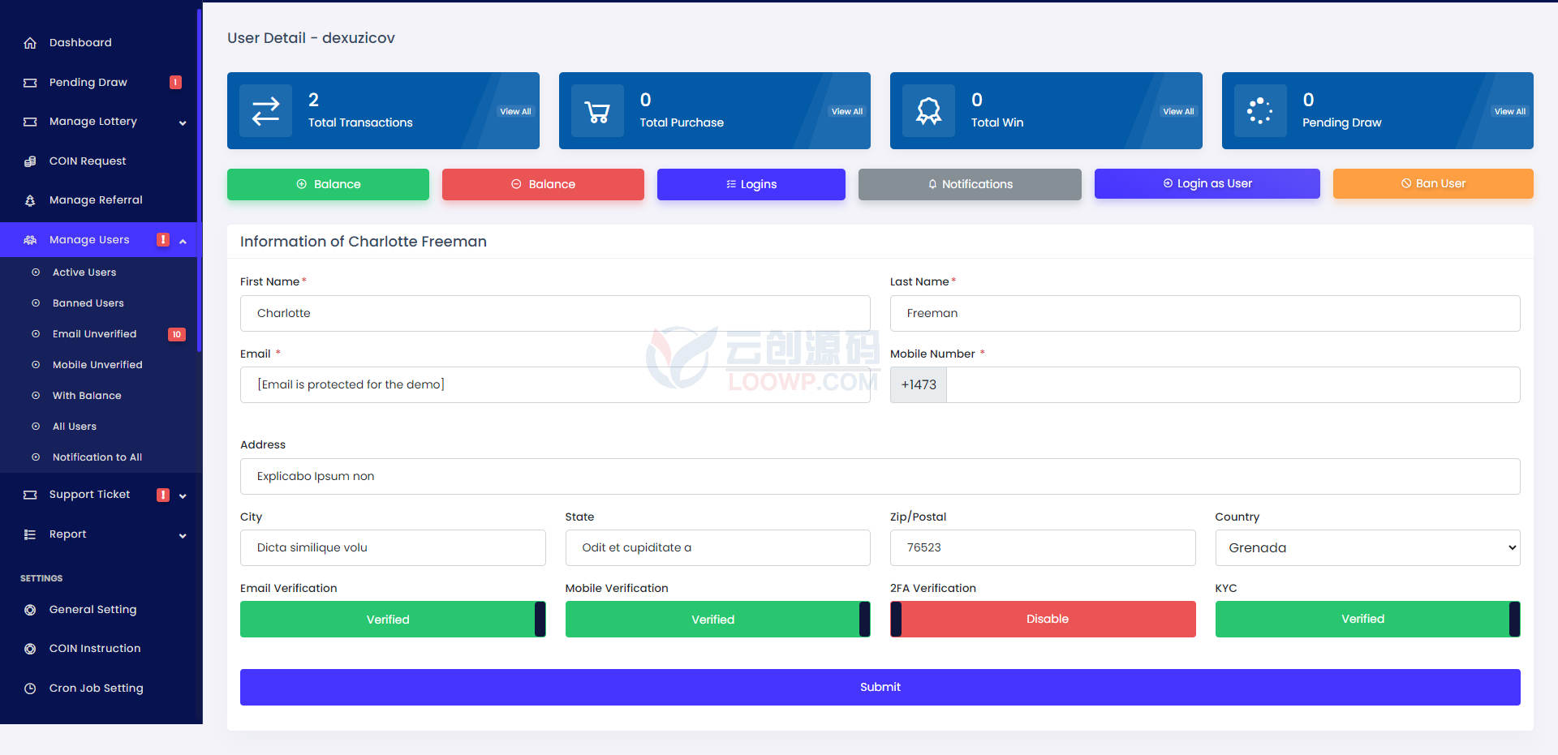Click the Pending Draw ticket icon
This screenshot has height=755, width=1558.
(x=30, y=83)
